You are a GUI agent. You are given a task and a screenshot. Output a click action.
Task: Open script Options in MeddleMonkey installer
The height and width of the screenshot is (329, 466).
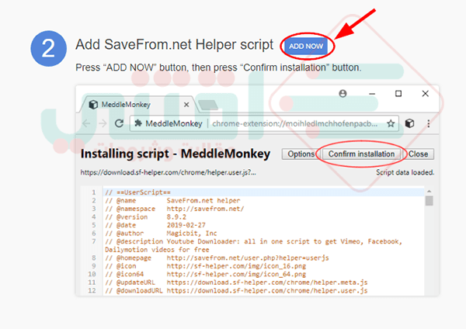pos(301,154)
